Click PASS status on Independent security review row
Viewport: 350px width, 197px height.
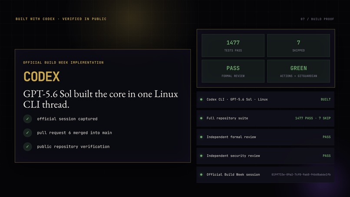(327, 156)
